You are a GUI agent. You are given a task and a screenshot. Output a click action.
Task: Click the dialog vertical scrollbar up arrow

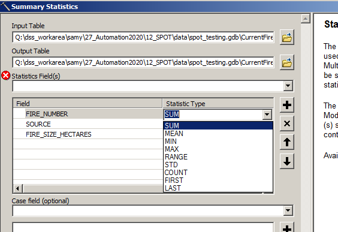306,19
